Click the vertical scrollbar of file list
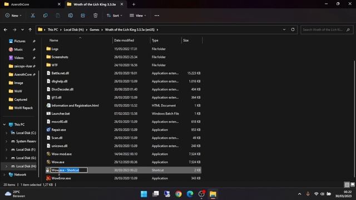The image size is (356, 200). [354, 118]
